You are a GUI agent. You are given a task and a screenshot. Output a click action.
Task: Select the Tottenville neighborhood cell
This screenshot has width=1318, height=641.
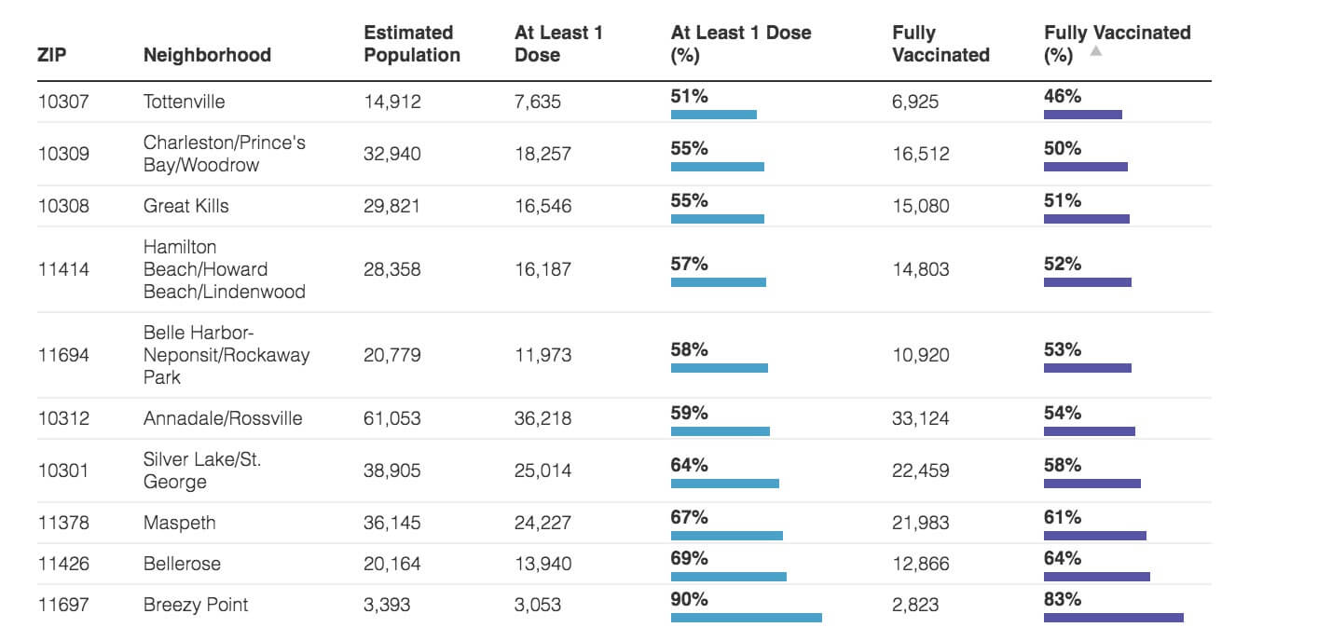coord(184,102)
